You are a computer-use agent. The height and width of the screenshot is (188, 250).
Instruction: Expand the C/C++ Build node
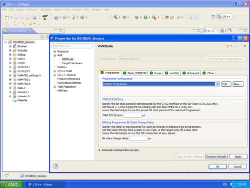(55, 71)
